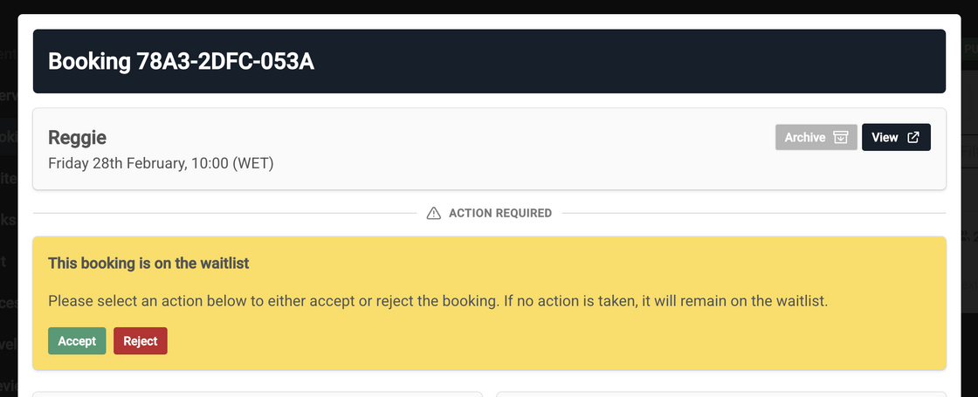Click the dimmed sidebar left of the modal
The width and height of the screenshot is (978, 397).
tap(8, 218)
